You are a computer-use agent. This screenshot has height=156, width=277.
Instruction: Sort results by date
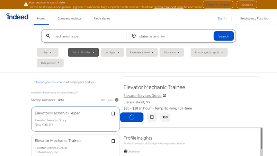pyautogui.click(x=61, y=100)
